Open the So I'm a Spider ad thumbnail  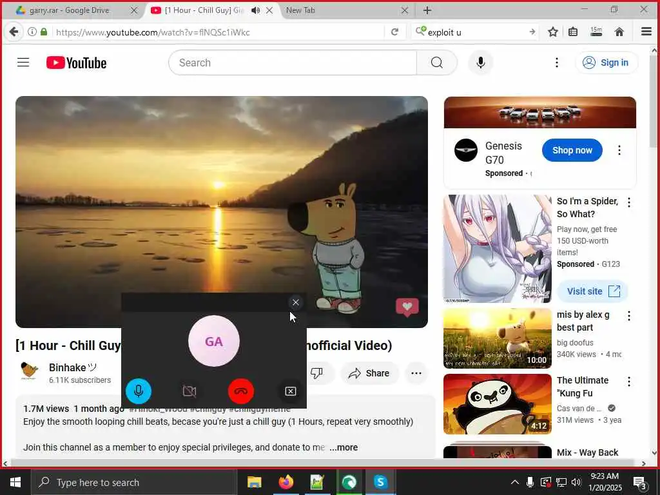[497, 249]
